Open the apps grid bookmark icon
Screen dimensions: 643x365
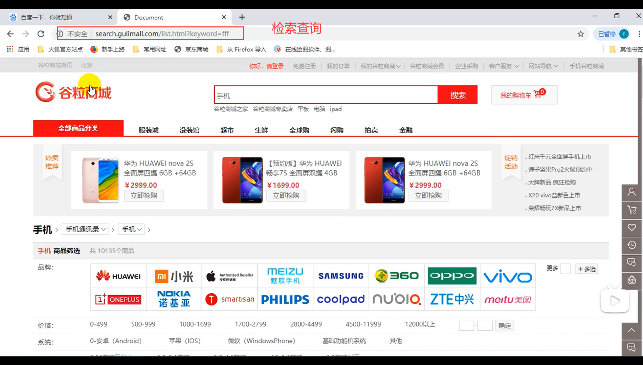[x=10, y=49]
